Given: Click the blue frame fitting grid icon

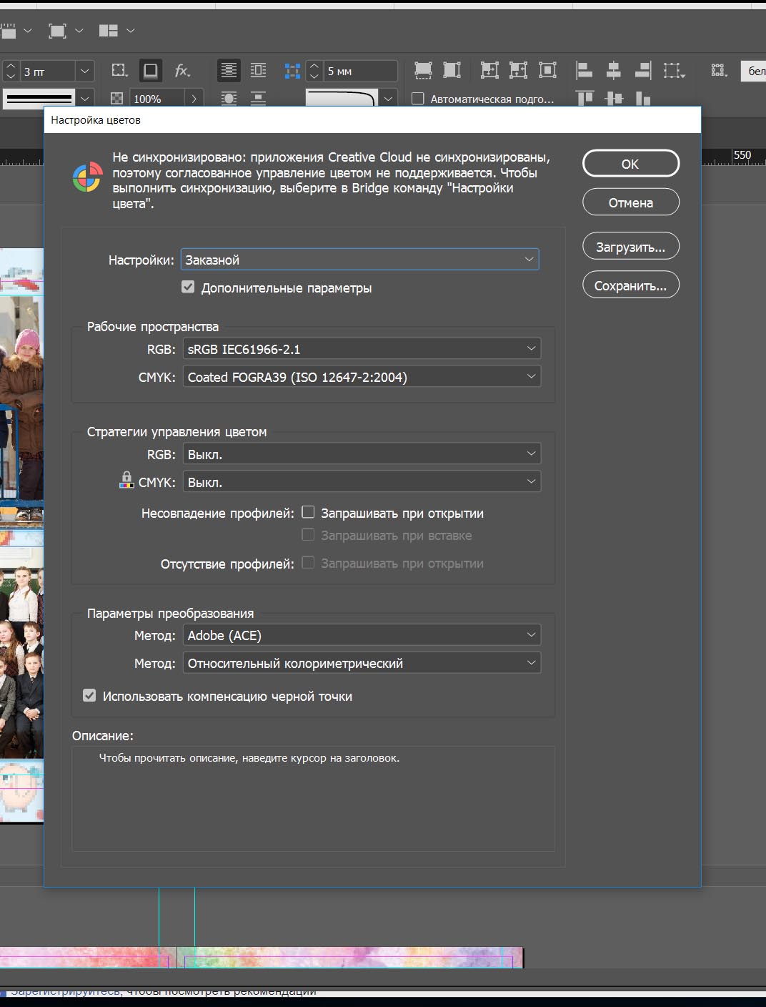Looking at the screenshot, I should tap(292, 71).
